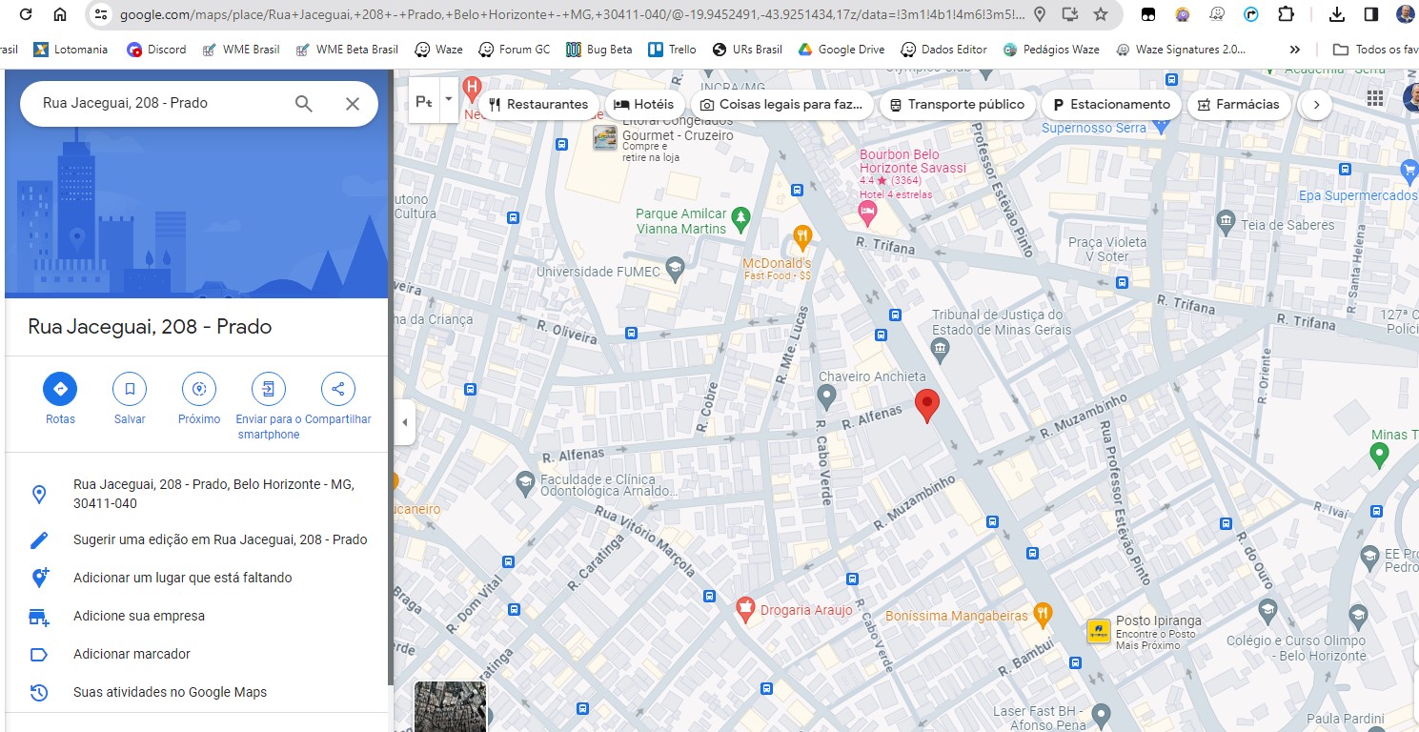
Task: Click the Universidade FUMEC marker
Action: pyautogui.click(x=676, y=267)
